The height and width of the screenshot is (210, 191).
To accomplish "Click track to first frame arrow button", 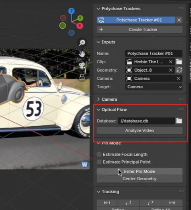I will (x=107, y=203).
